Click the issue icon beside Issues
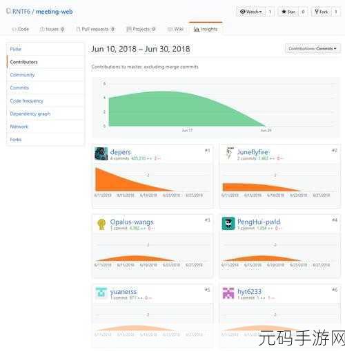 coord(42,29)
